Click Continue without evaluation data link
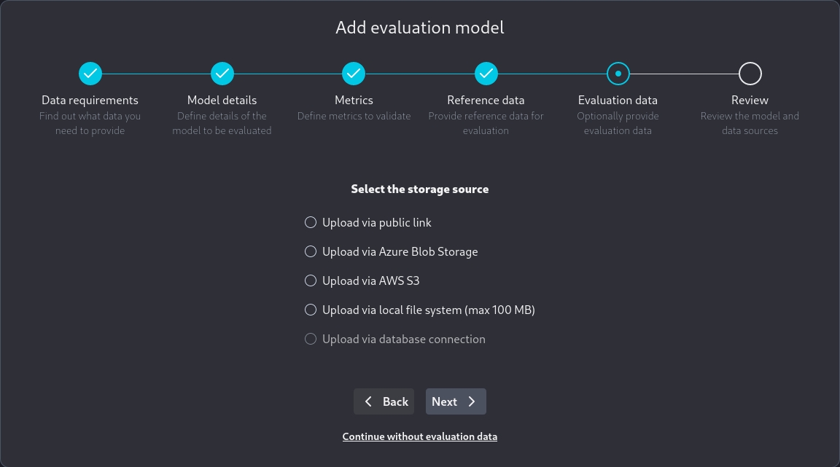The width and height of the screenshot is (840, 467). coord(420,436)
